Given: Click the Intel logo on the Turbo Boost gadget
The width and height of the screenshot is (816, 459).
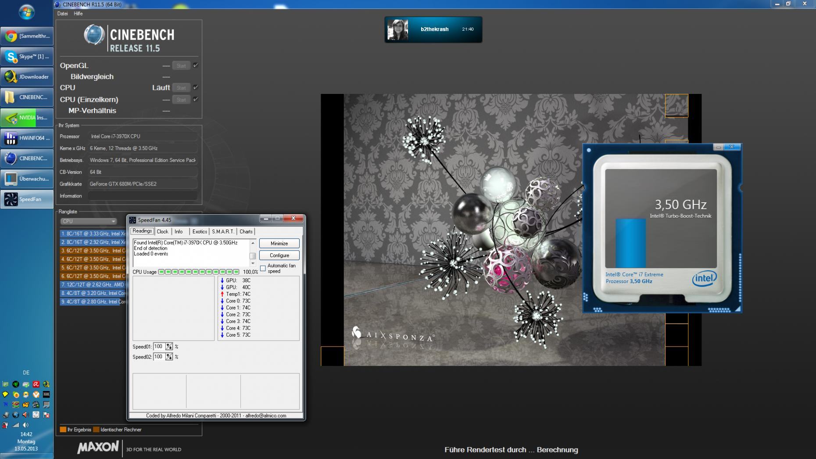Looking at the screenshot, I should point(704,278).
